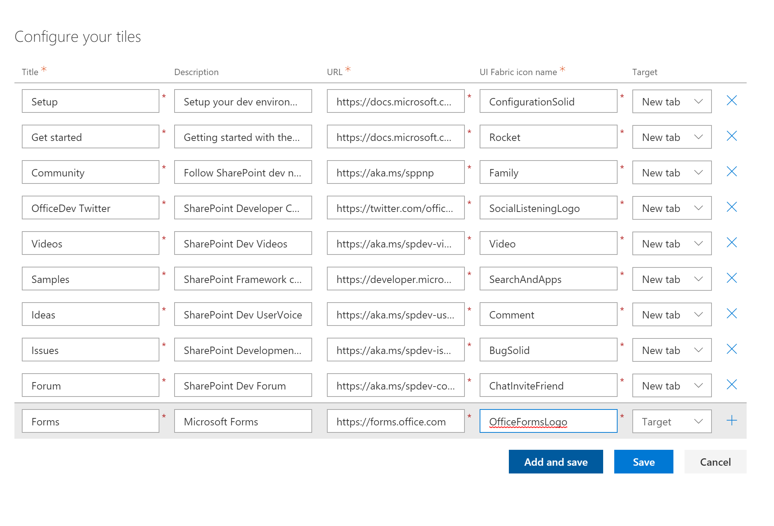Remove the Forms tile using the delete icon
Viewport: 774px width, 526px height.
coord(731,420)
